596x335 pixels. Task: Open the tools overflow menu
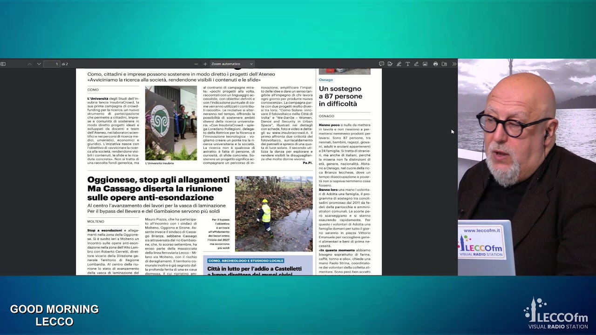coord(454,64)
